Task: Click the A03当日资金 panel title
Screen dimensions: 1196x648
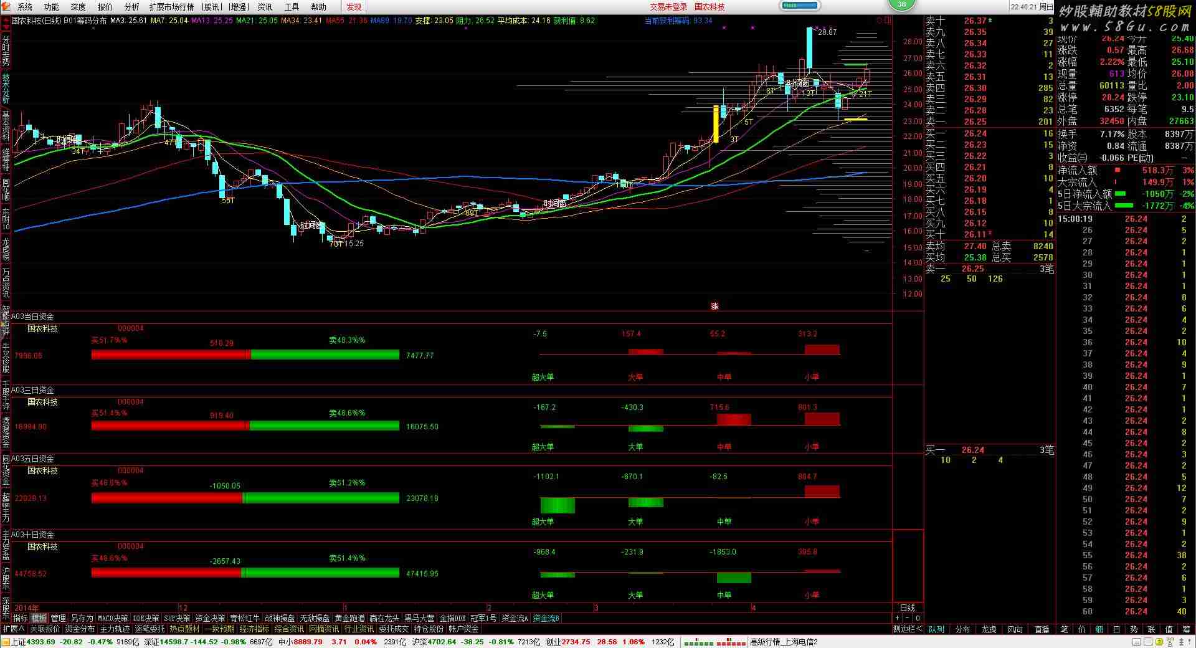Action: click(32, 317)
